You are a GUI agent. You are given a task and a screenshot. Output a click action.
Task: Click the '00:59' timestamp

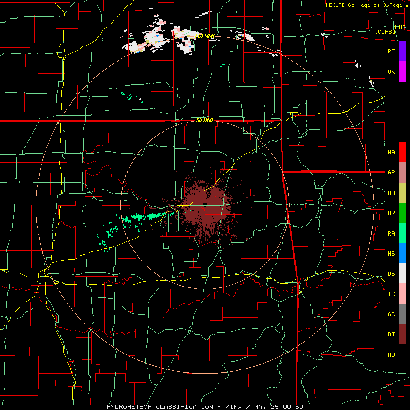(x=294, y=407)
